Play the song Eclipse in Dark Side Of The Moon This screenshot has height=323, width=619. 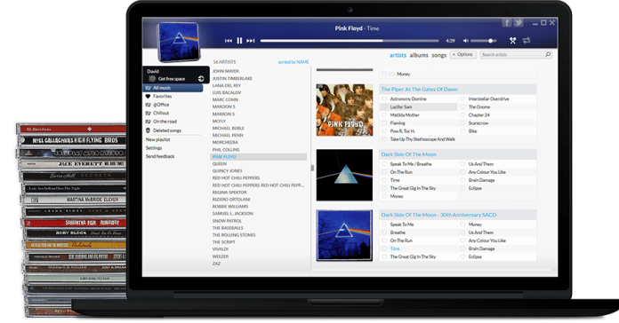point(475,188)
